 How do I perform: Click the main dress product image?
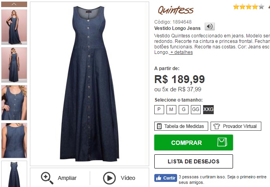coord(90,84)
